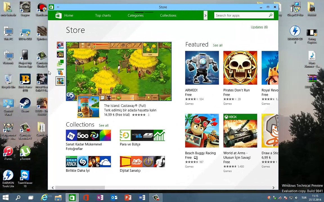324x202 pixels.
Task: Go to Home tab in Store
Action: click(69, 15)
